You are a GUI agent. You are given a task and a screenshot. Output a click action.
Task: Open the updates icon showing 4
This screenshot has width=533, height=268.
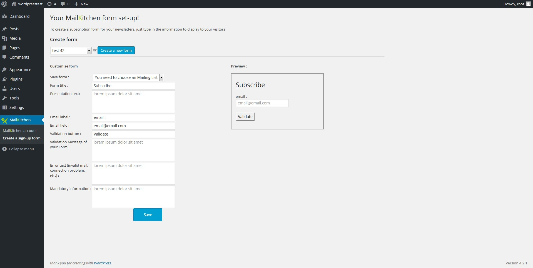coord(49,4)
